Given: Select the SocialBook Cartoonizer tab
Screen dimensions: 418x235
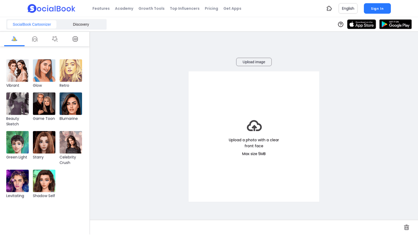Looking at the screenshot, I should pos(31,24).
